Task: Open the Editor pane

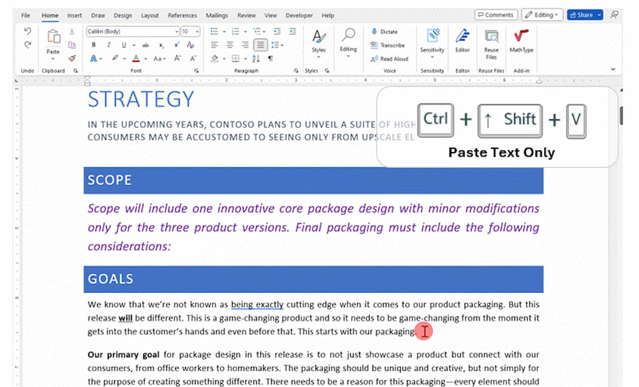Action: tap(462, 41)
